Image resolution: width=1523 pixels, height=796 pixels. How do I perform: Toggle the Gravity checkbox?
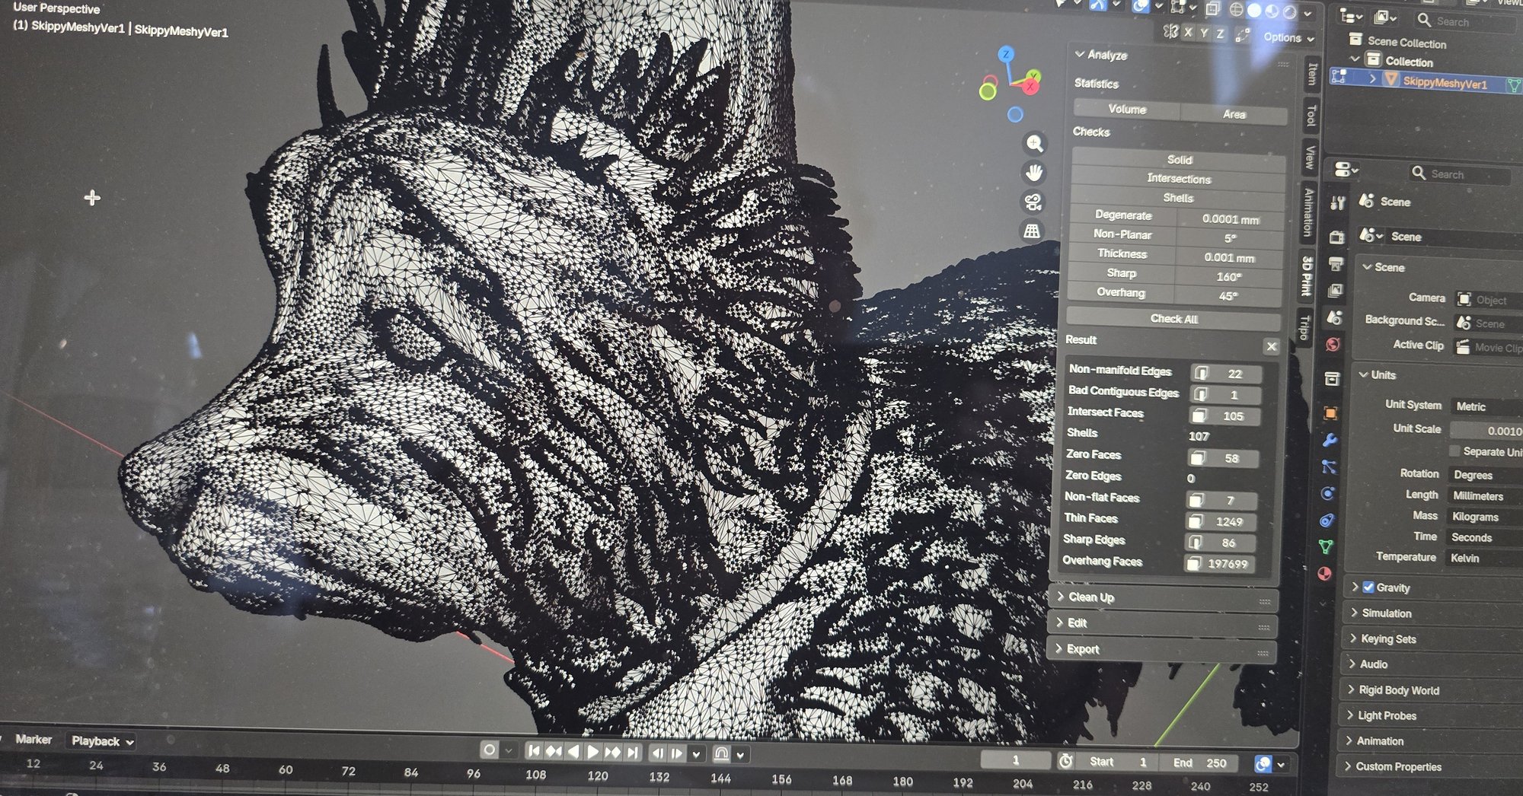tap(1368, 587)
